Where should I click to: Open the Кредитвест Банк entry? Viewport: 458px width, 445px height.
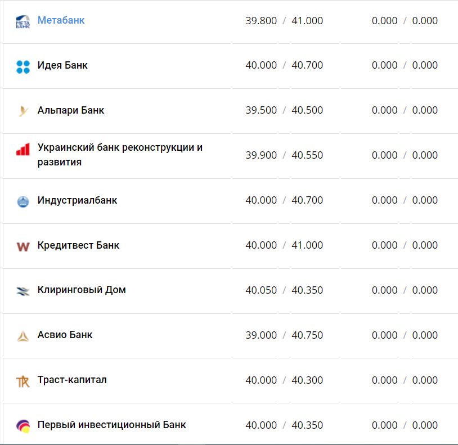point(78,245)
